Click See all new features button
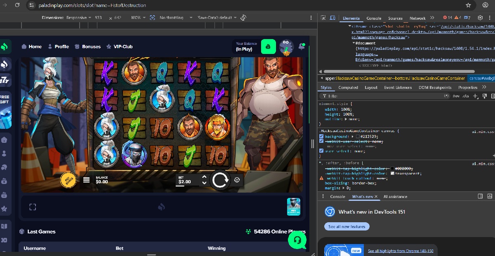Image resolution: width=495 pixels, height=256 pixels. click(347, 226)
